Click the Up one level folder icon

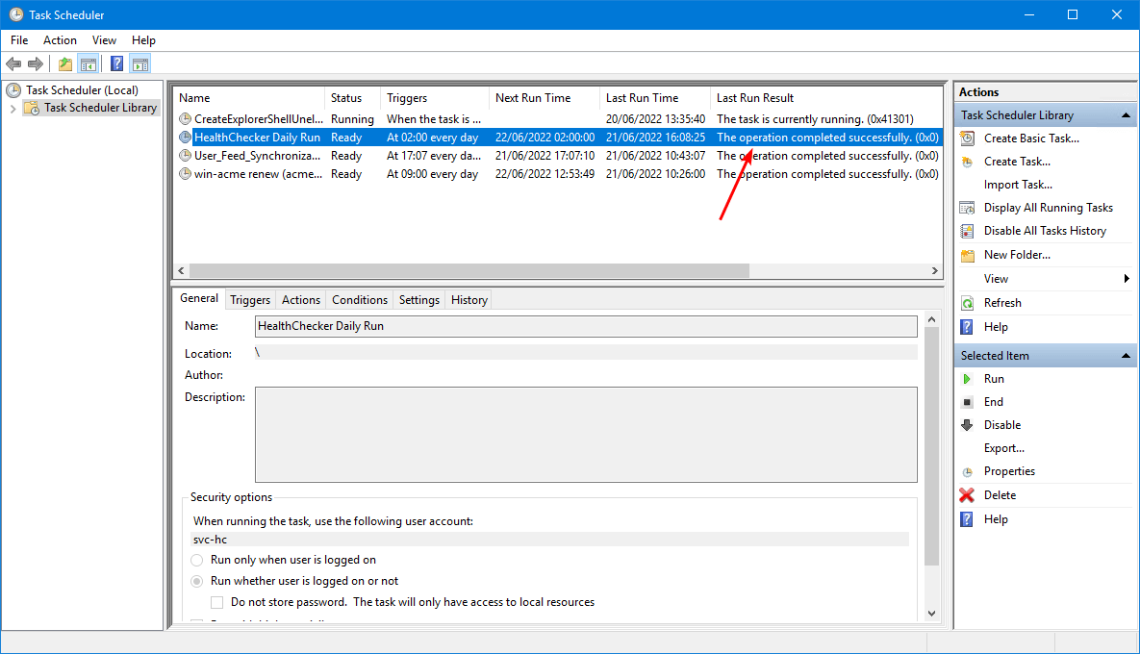[x=65, y=63]
